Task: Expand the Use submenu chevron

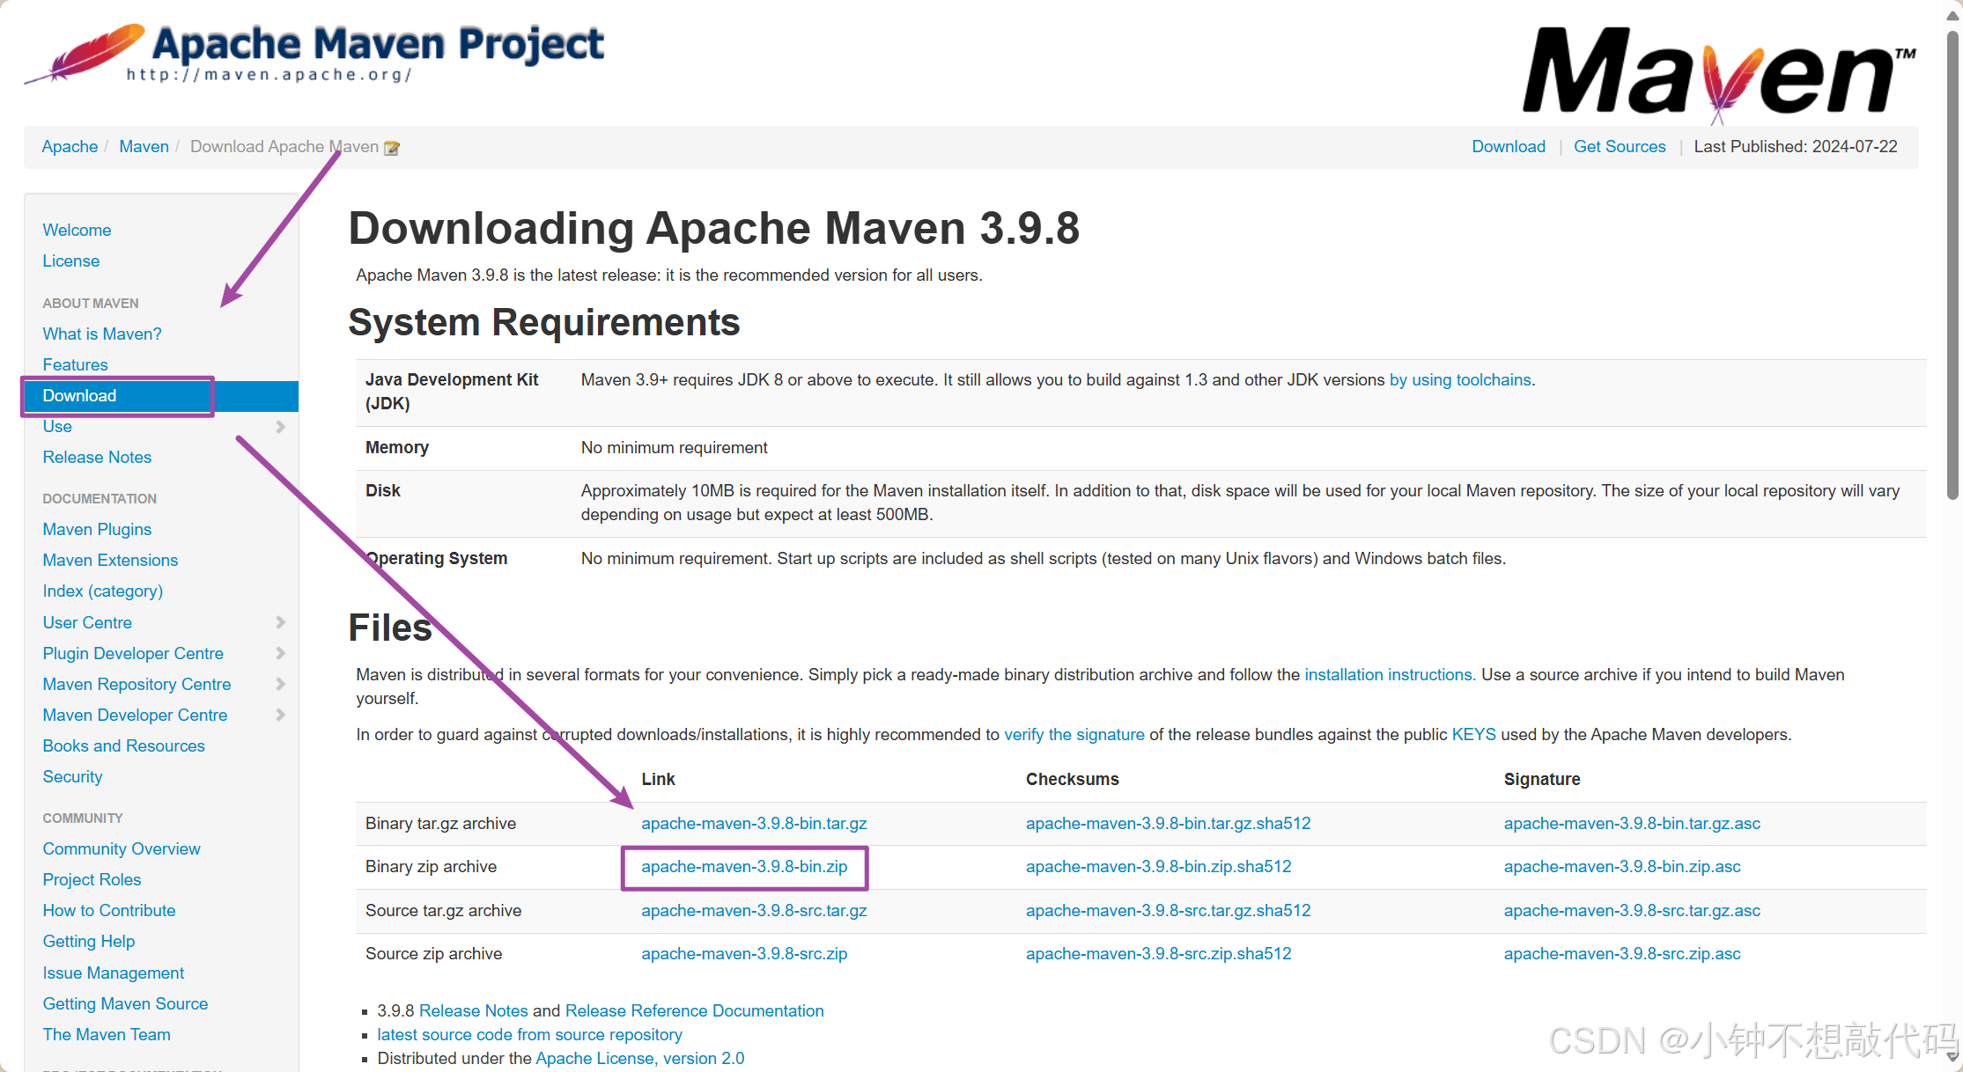Action: (280, 427)
